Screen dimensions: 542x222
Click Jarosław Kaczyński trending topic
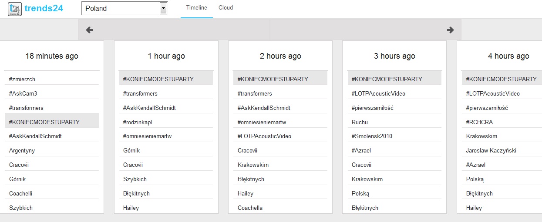[x=490, y=151]
